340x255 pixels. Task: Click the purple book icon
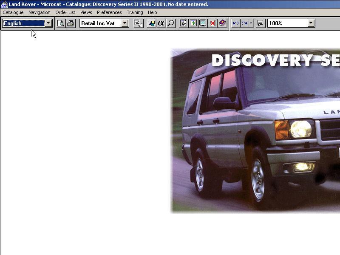(222, 23)
